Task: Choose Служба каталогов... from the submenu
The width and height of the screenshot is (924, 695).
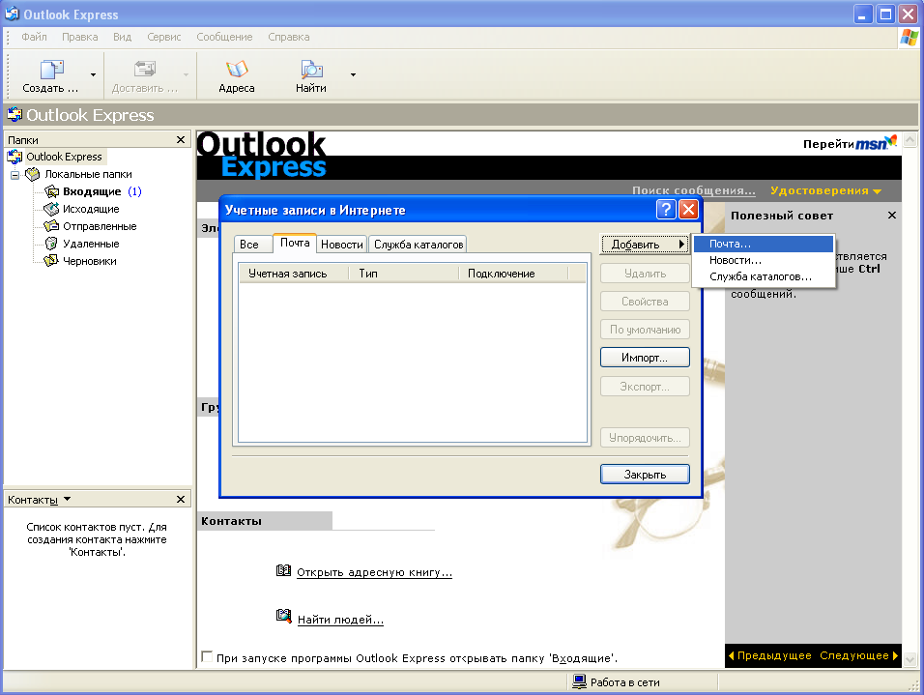Action: point(764,276)
